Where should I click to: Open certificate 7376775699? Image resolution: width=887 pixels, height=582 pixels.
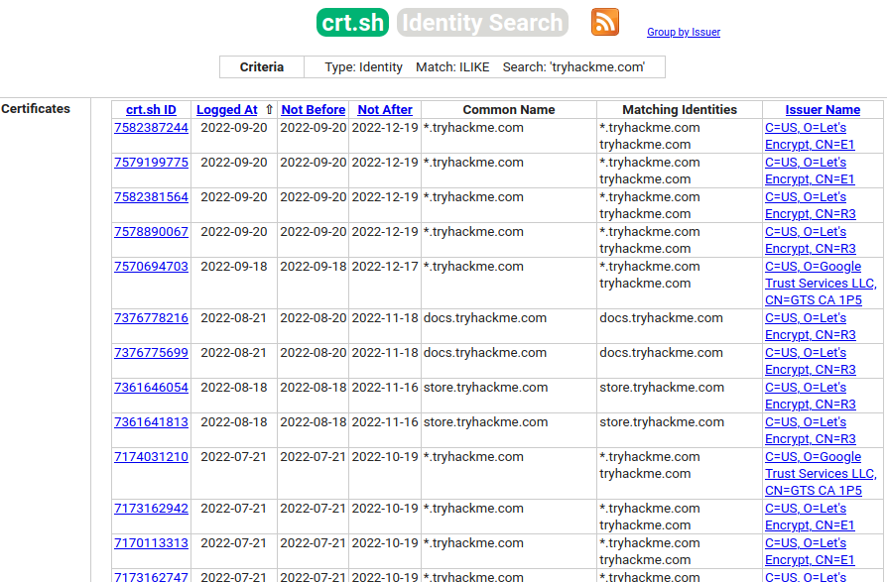coord(151,353)
